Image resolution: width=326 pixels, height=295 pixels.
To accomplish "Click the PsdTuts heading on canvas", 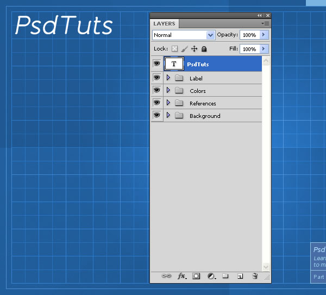I will pos(64,25).
